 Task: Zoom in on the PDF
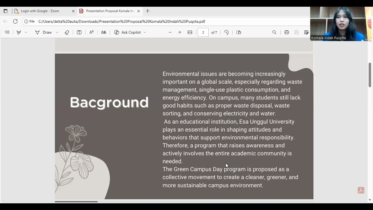180,32
